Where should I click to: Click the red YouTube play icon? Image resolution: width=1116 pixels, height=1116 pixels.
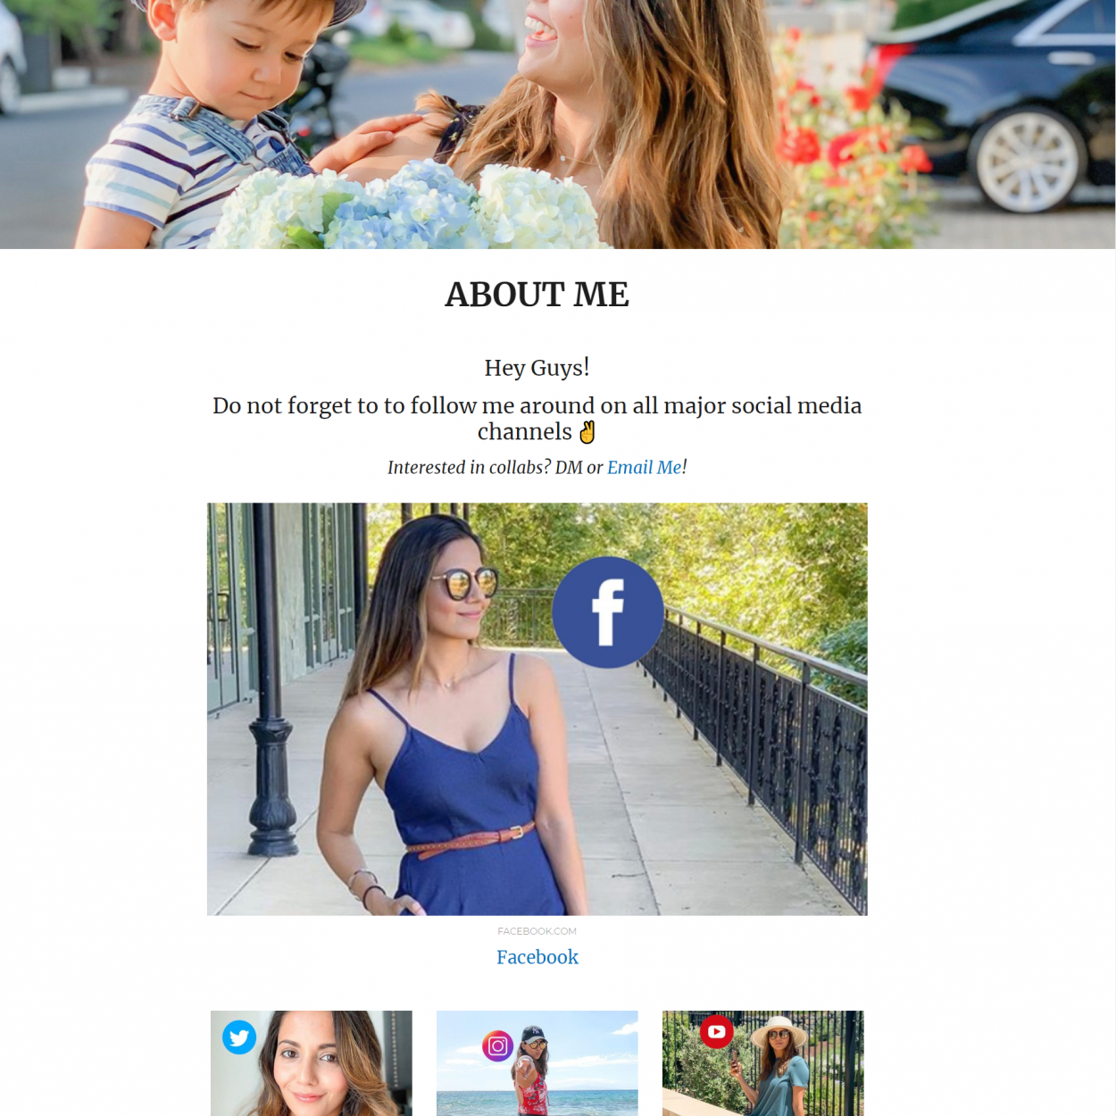(716, 1032)
